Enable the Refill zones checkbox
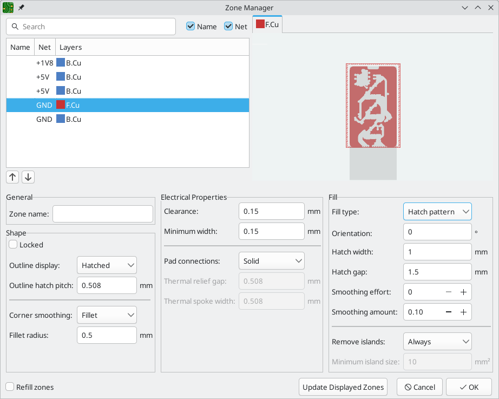The width and height of the screenshot is (499, 399). [x=10, y=387]
